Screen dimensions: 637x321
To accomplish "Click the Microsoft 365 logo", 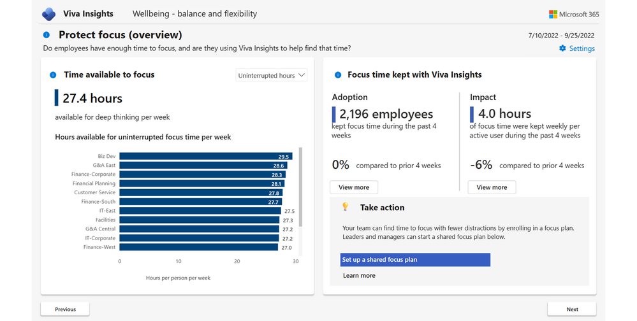I will tap(553, 14).
